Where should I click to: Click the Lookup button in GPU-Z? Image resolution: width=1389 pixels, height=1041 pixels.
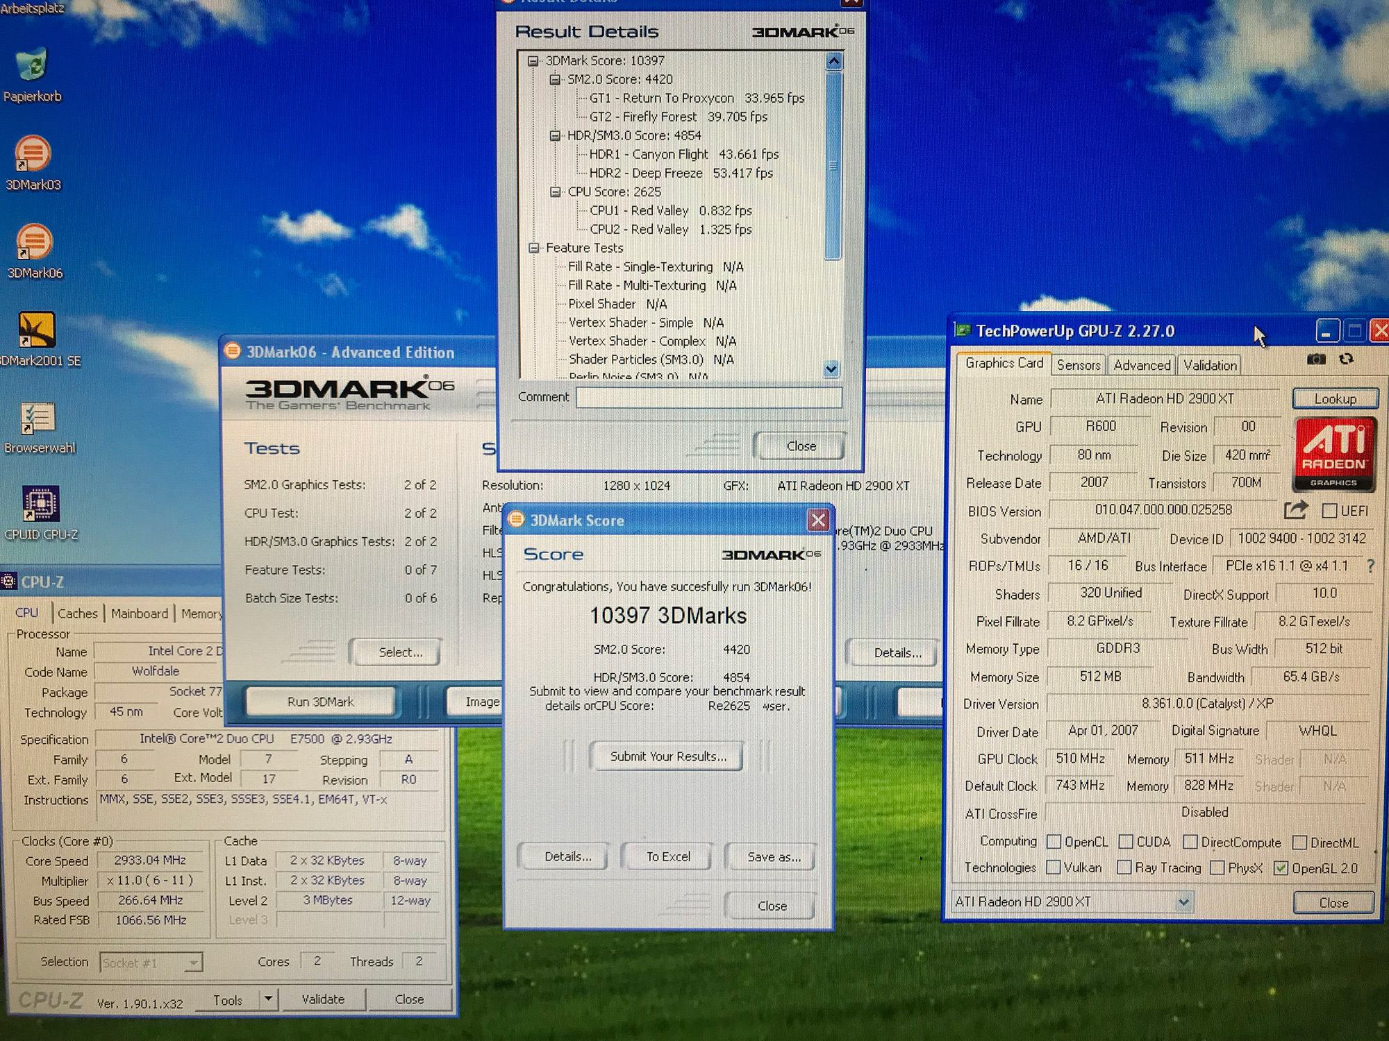[x=1335, y=398]
